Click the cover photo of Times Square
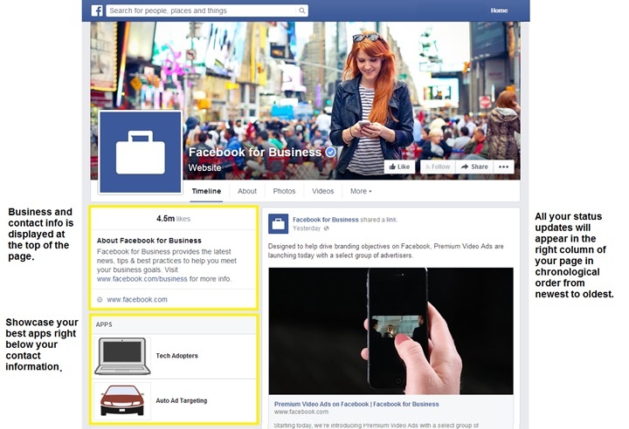This screenshot has width=629, height=429. (x=305, y=100)
